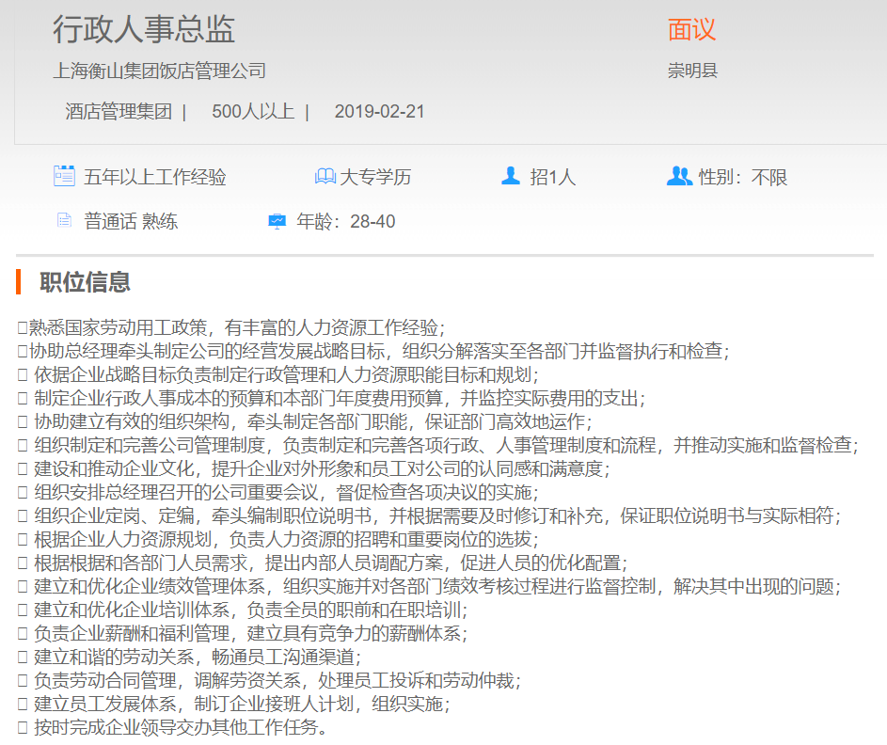887x745 pixels.
Task: Click the 招1人 headcount text
Action: 552,177
